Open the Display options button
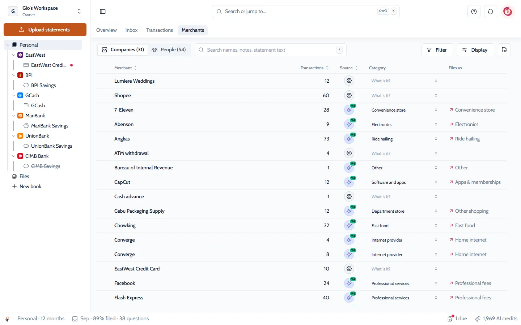 [475, 50]
